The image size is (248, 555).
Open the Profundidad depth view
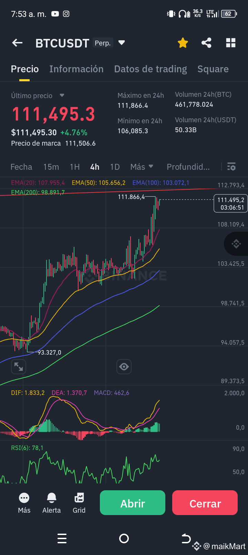[188, 167]
